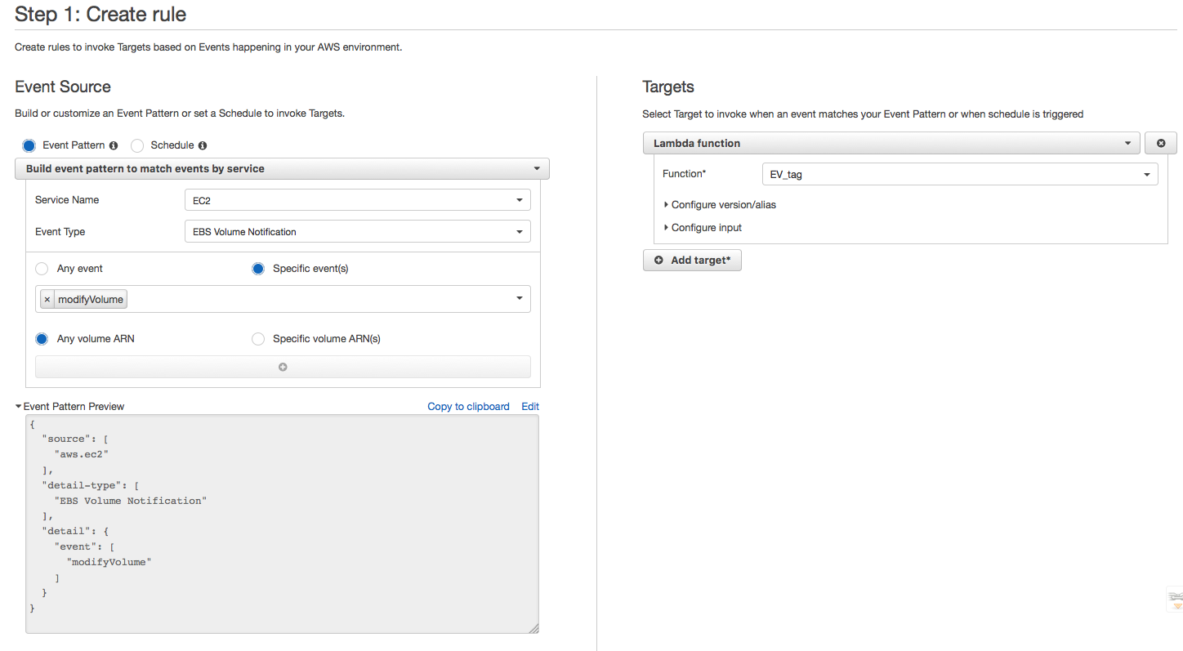Screen dimensions: 1183x651
Task: Click the Service Name label
Action: [x=67, y=200]
